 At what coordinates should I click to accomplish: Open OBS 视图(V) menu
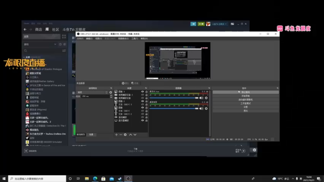98,38
